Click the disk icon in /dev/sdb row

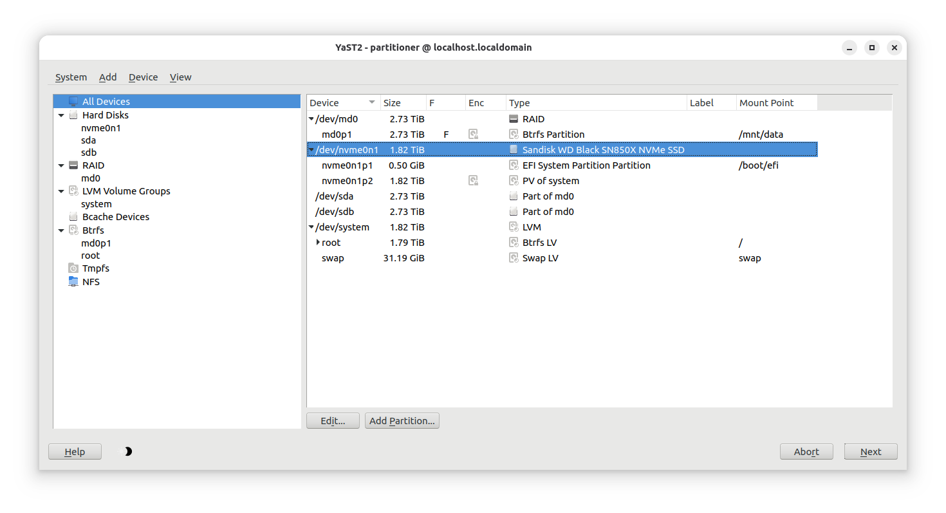[x=514, y=212]
